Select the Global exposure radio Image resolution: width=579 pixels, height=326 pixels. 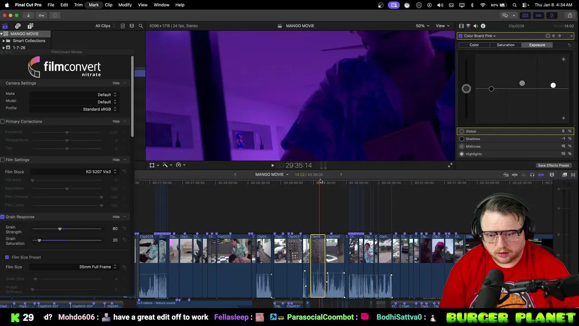click(462, 131)
